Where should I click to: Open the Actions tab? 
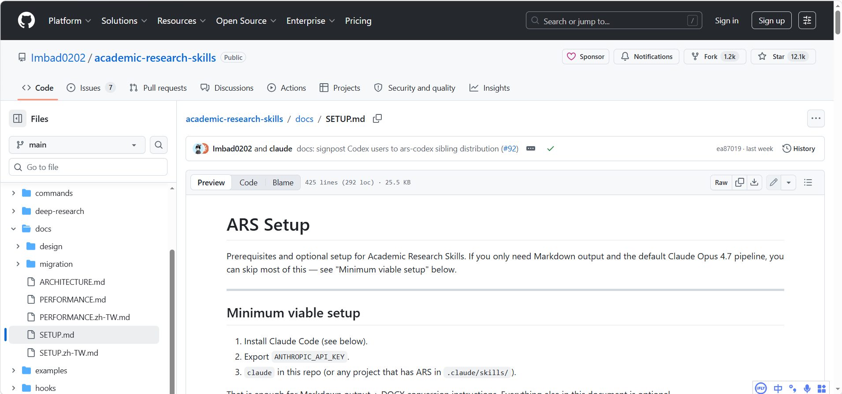pos(287,88)
